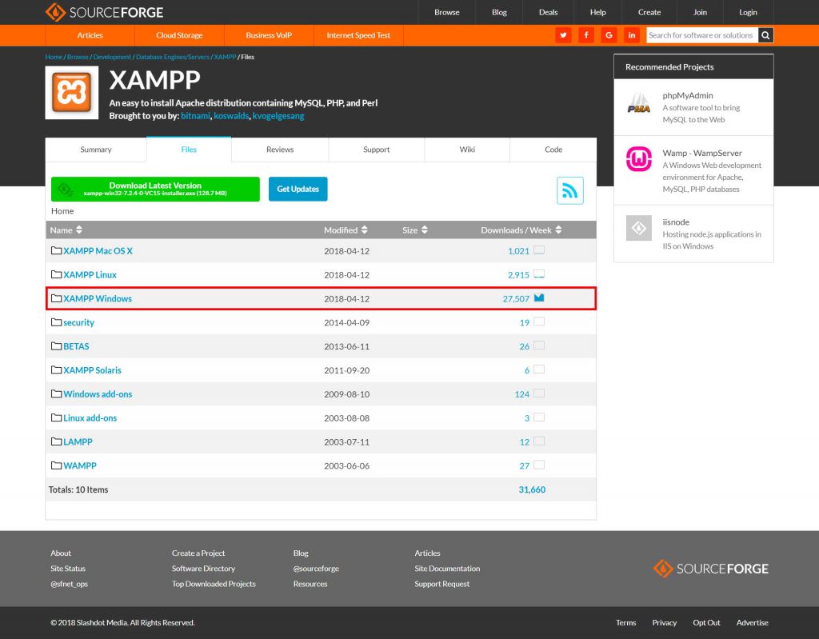Image resolution: width=819 pixels, height=639 pixels.
Task: Open the XAMPP Linux folder link
Action: (x=90, y=275)
